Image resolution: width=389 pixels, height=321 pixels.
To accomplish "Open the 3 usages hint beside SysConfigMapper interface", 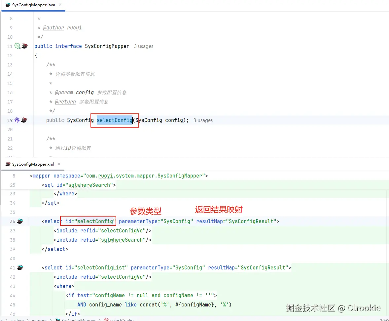I will (144, 46).
